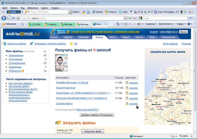Viewport: 197px width, 139px height.
Task: Expand toolbar overflow chevron »
Action: (x=131, y=11)
